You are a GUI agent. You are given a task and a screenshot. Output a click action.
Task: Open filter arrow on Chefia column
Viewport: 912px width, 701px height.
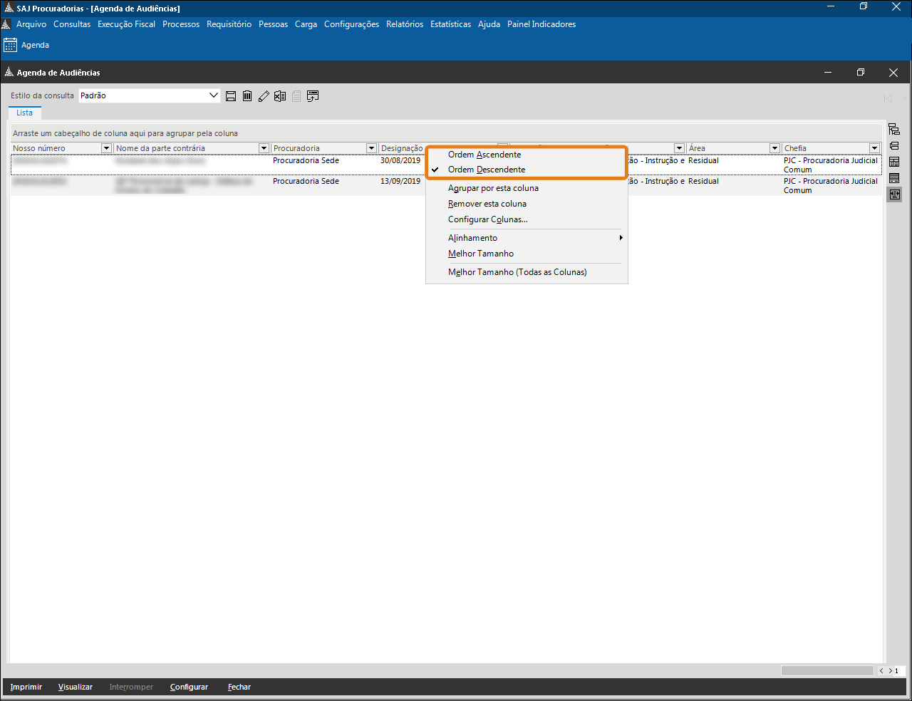click(x=875, y=148)
